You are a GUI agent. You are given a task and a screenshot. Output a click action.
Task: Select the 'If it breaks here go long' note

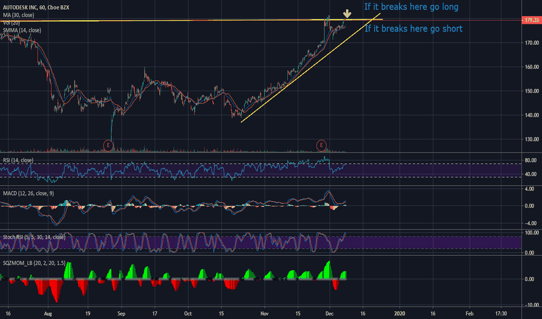coord(411,7)
